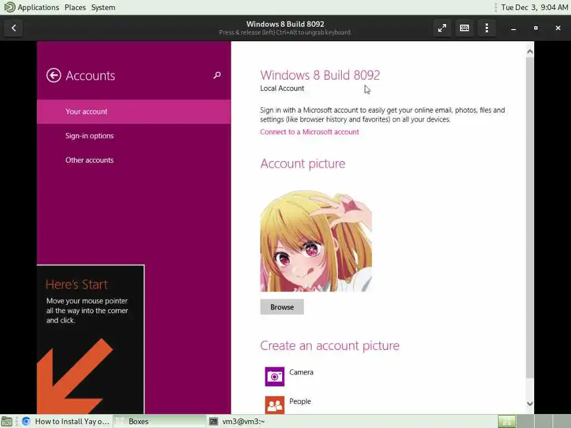The height and width of the screenshot is (428, 571).
Task: Select the People app icon
Action: click(x=274, y=405)
